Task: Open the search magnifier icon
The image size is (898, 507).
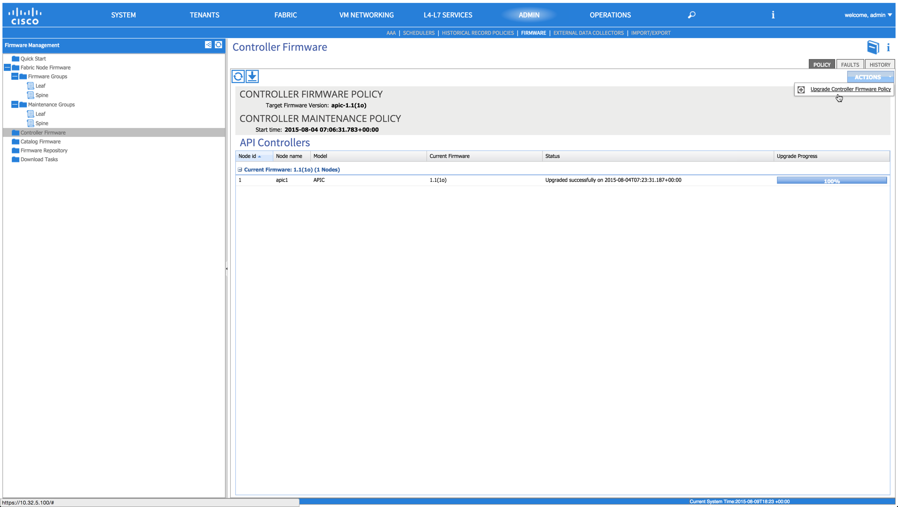Action: coord(691,15)
